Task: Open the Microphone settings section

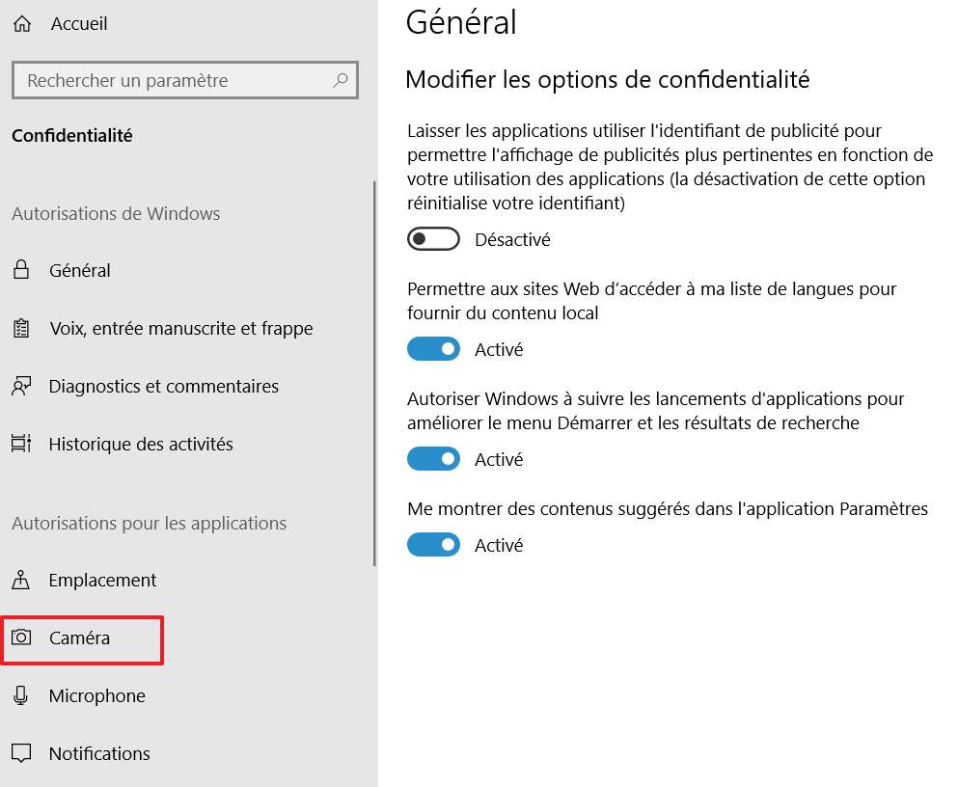Action: click(96, 695)
